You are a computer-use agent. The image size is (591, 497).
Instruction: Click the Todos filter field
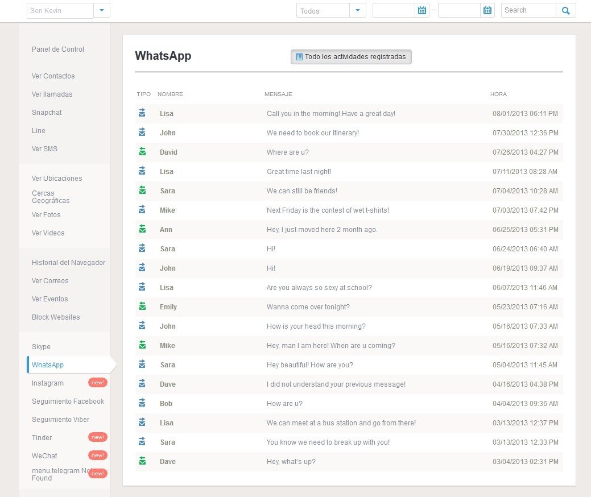pos(323,11)
